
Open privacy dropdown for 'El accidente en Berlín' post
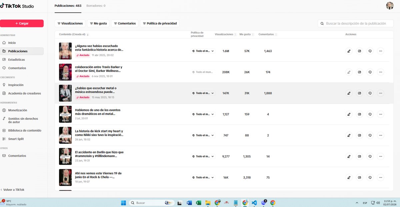(203, 156)
